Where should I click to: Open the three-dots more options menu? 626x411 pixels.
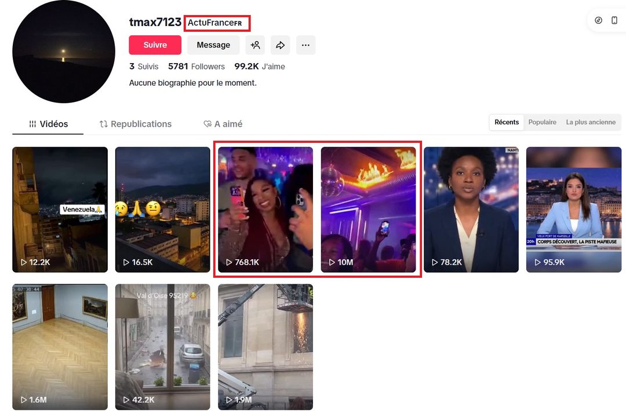305,45
